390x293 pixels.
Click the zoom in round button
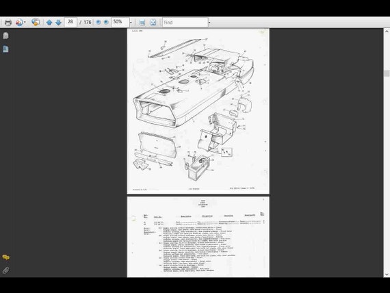tap(106, 22)
